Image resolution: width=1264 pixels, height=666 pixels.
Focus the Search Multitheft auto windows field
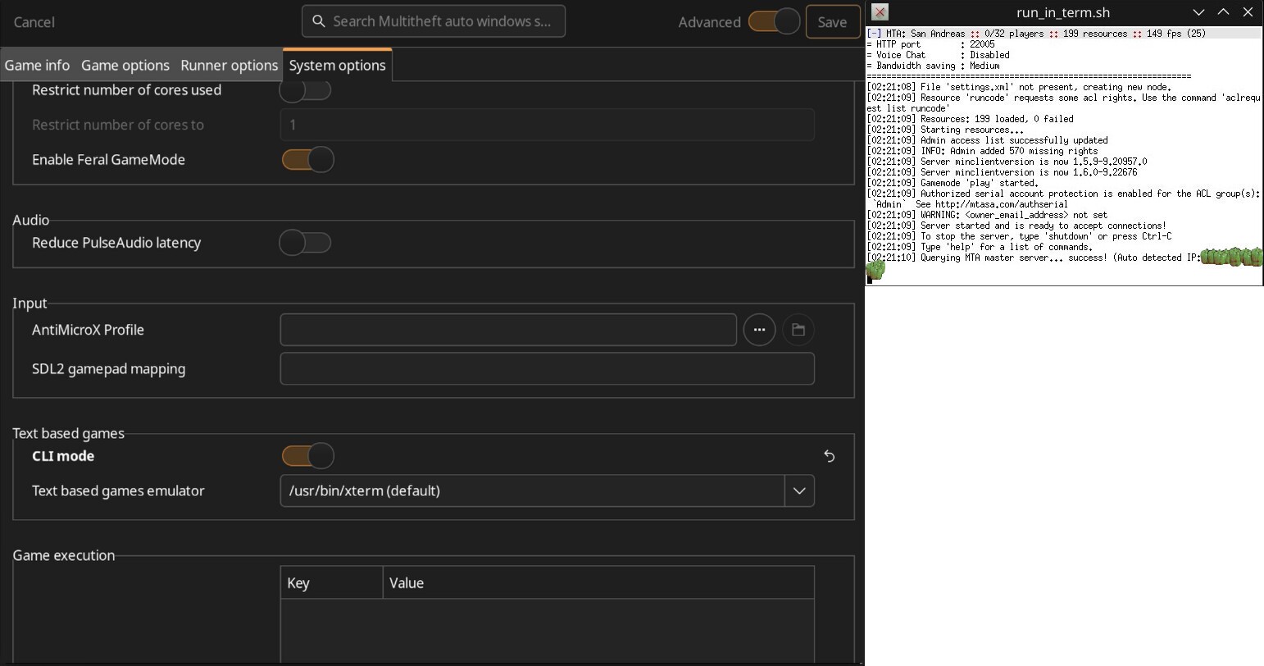434,21
